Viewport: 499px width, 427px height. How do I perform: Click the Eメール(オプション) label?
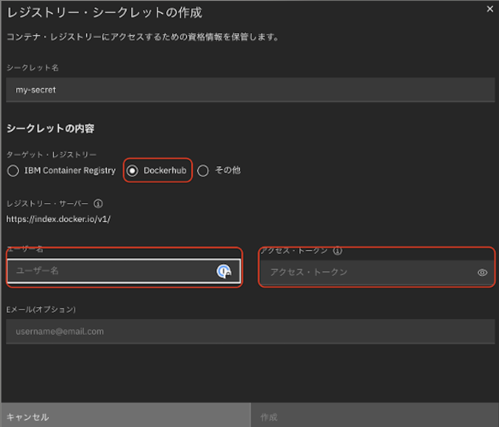(x=41, y=309)
